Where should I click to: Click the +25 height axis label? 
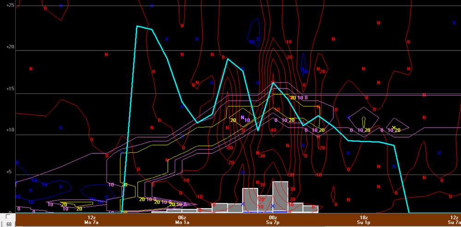coord(11,5)
